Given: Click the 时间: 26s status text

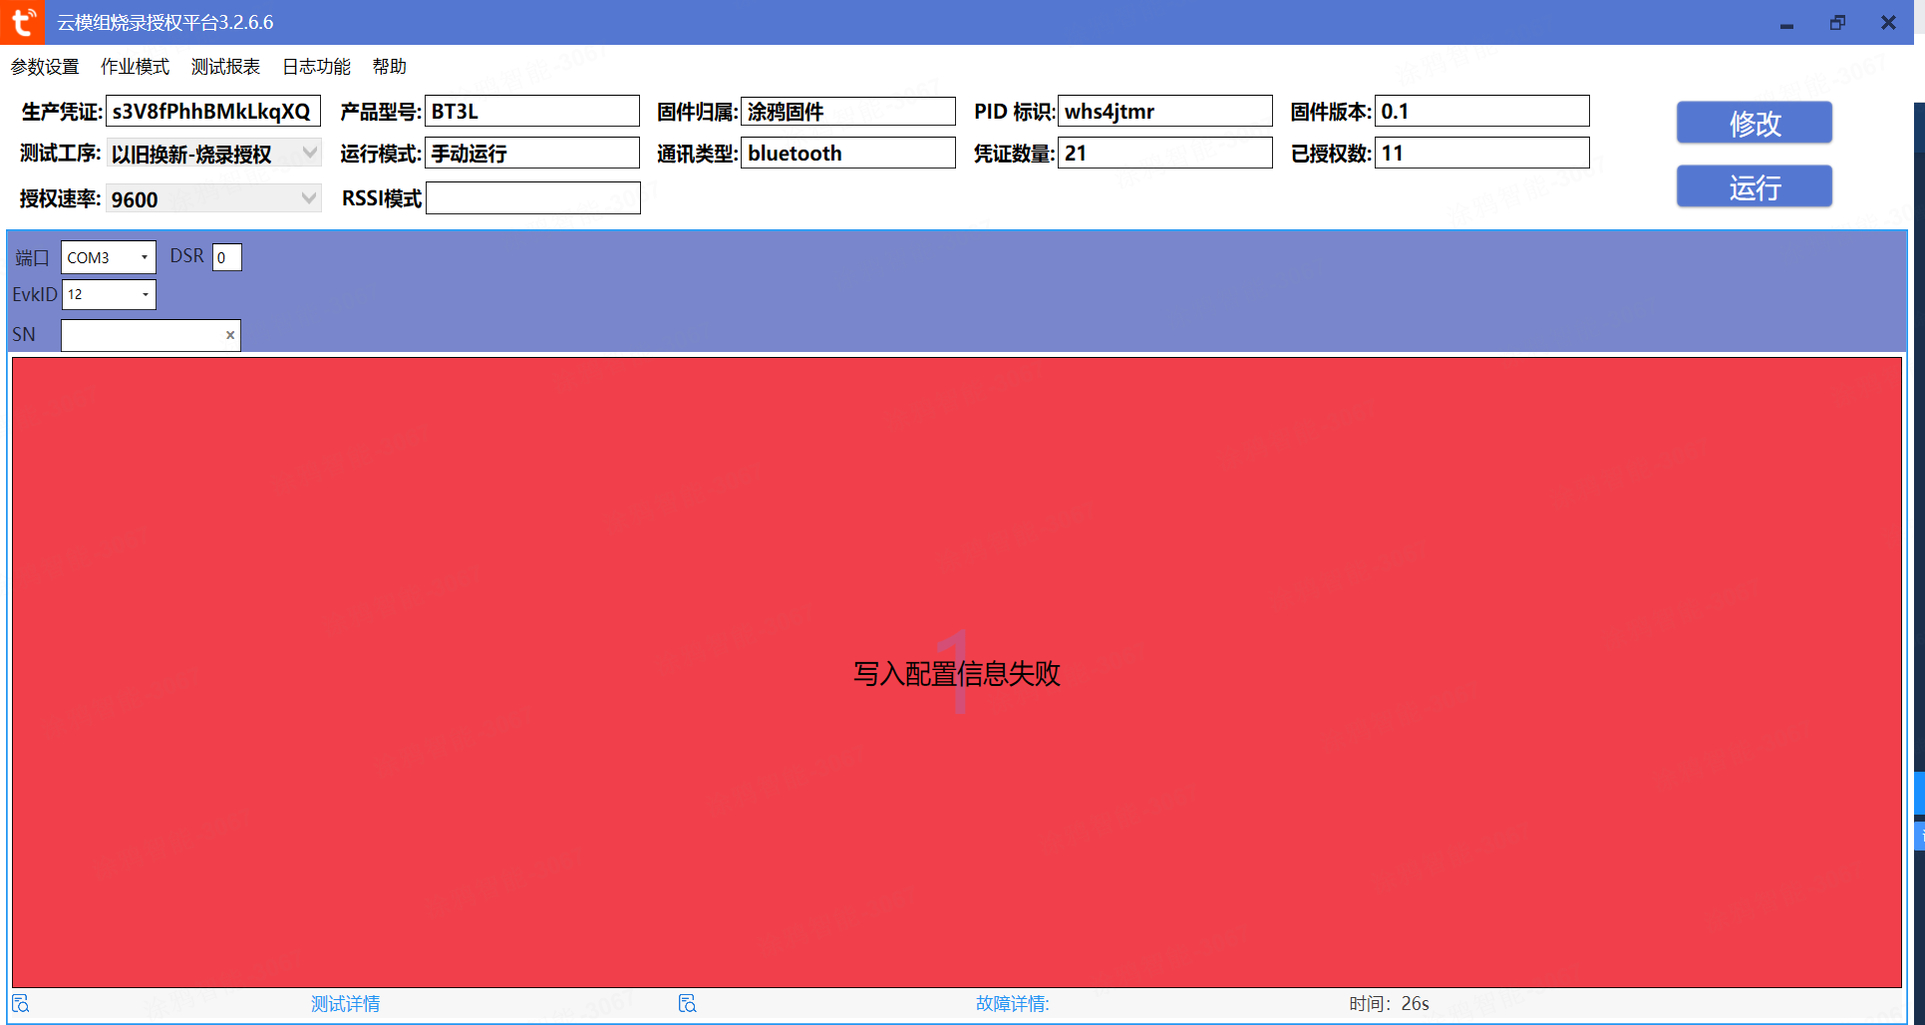Looking at the screenshot, I should (x=1390, y=1003).
